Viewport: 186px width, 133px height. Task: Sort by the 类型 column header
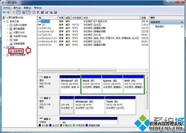[68, 18]
